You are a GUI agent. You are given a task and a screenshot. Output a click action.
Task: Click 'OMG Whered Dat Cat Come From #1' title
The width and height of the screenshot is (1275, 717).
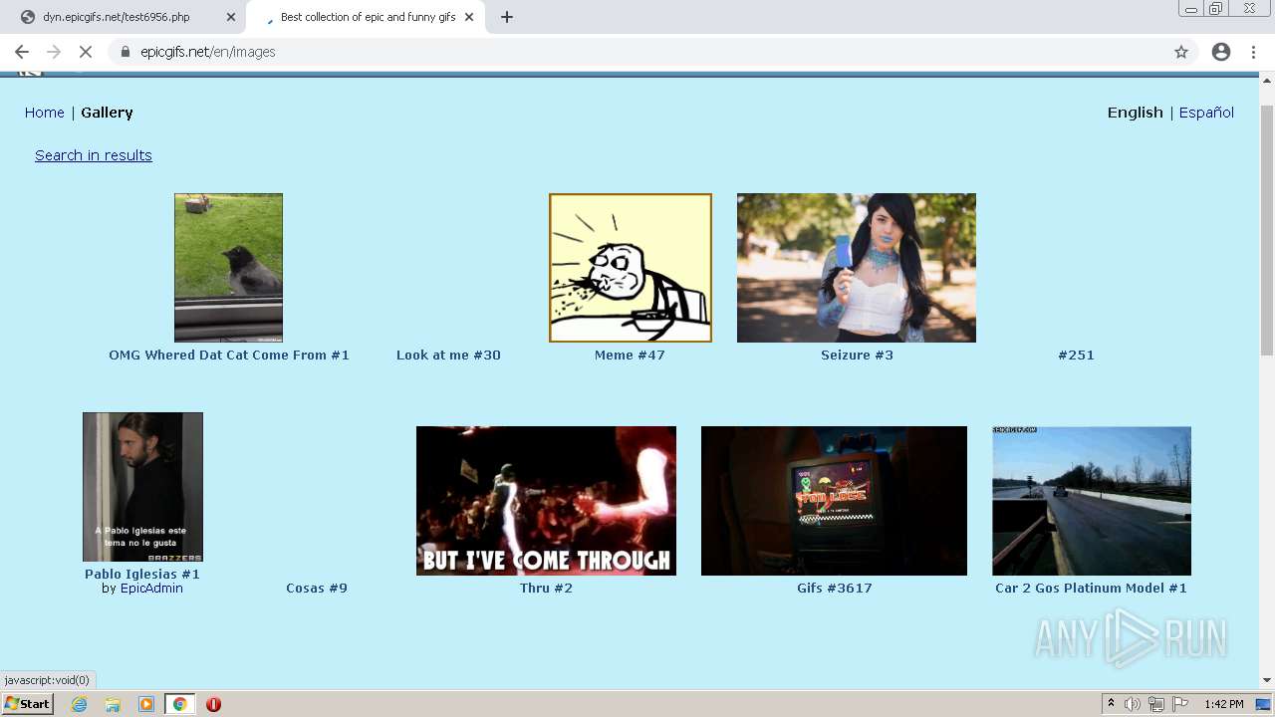(229, 356)
